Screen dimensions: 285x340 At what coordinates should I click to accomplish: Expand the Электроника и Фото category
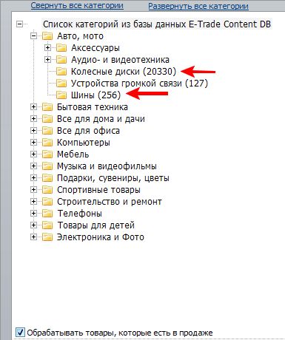(x=33, y=237)
